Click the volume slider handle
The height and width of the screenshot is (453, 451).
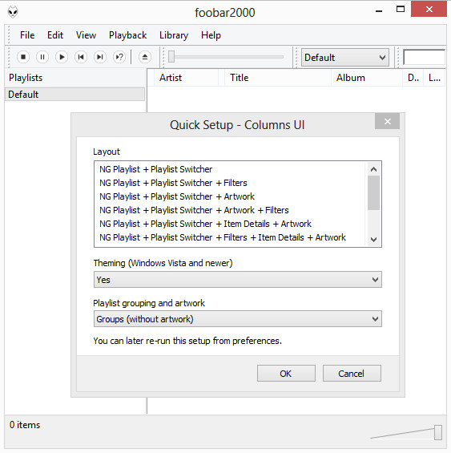(438, 432)
